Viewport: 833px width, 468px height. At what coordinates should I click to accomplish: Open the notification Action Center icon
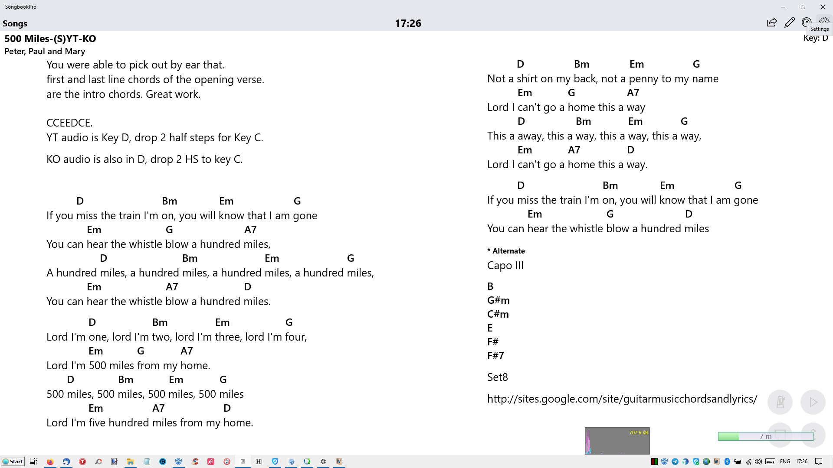click(x=819, y=461)
